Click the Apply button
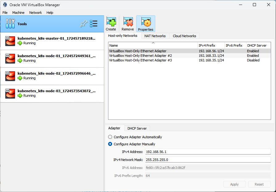The width and height of the screenshot is (276, 192). (x=234, y=184)
